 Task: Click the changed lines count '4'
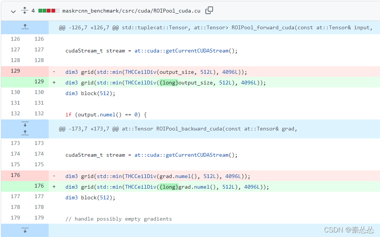33,11
